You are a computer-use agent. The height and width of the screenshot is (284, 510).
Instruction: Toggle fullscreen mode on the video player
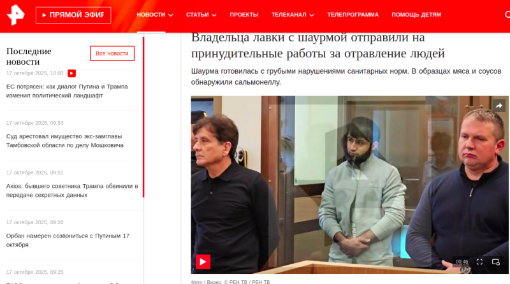click(x=479, y=262)
